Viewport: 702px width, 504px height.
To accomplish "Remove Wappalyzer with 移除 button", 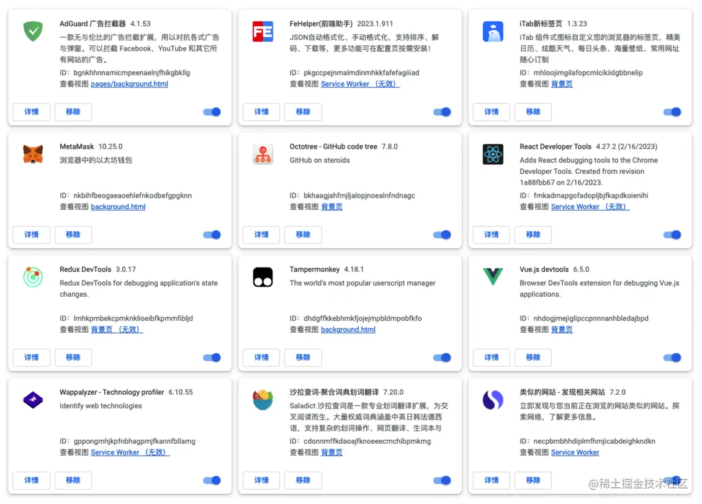I will pyautogui.click(x=73, y=480).
